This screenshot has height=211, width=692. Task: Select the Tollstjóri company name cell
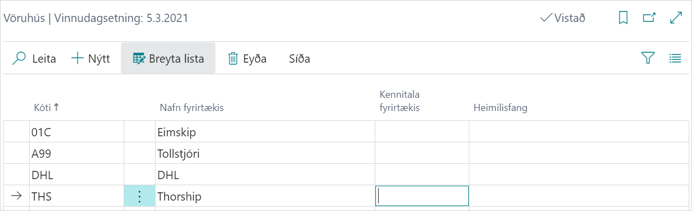(265, 154)
